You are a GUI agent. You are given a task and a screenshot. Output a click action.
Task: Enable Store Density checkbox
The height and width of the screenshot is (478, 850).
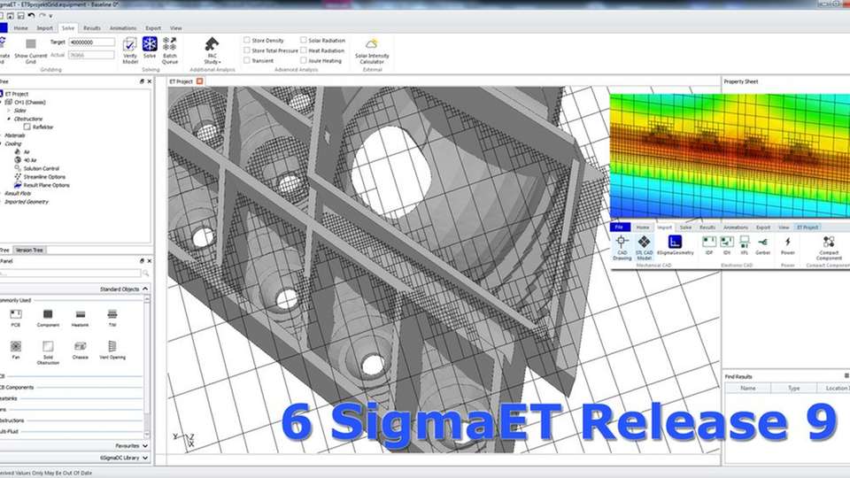pyautogui.click(x=247, y=40)
